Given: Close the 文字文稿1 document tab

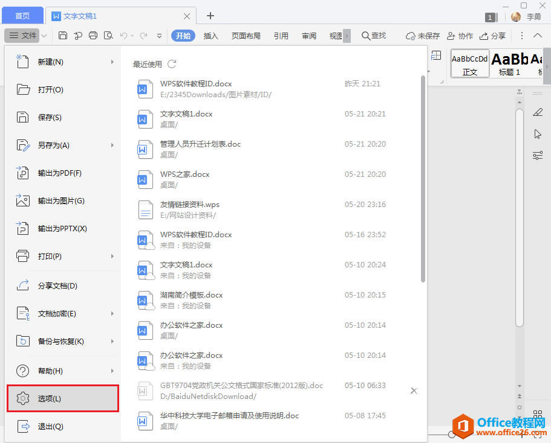Looking at the screenshot, I should pos(187,16).
